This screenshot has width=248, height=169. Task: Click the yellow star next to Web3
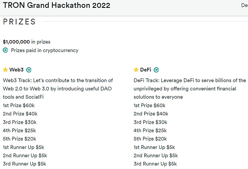coord(5,69)
